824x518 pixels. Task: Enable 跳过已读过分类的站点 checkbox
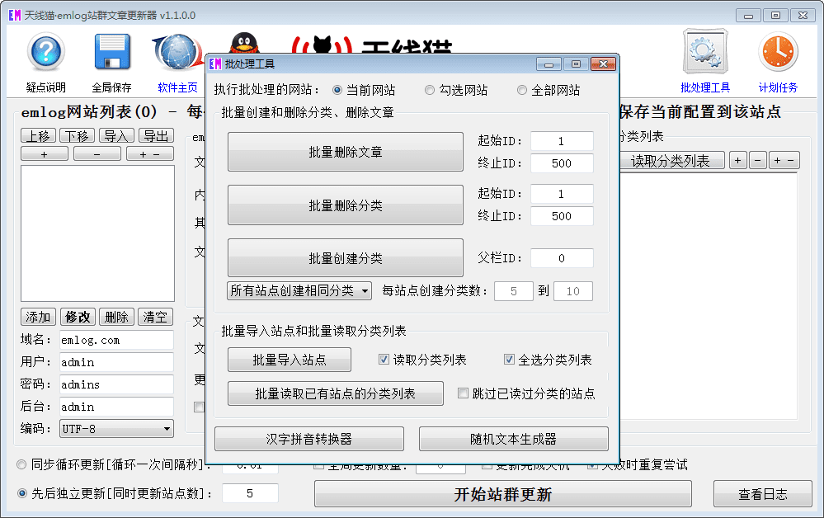[463, 393]
